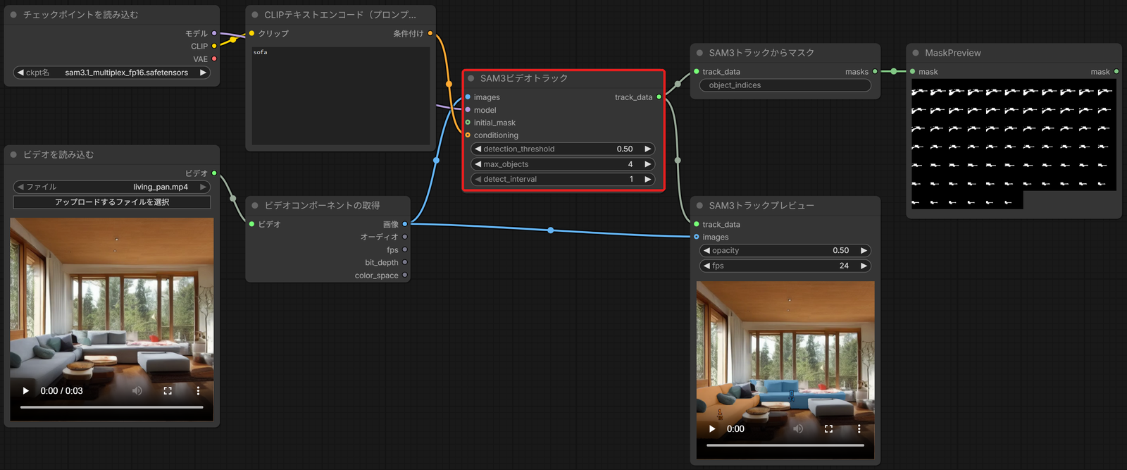Click アップロードするファイルを選択 button
Screen dimensions: 1127x470
112,202
